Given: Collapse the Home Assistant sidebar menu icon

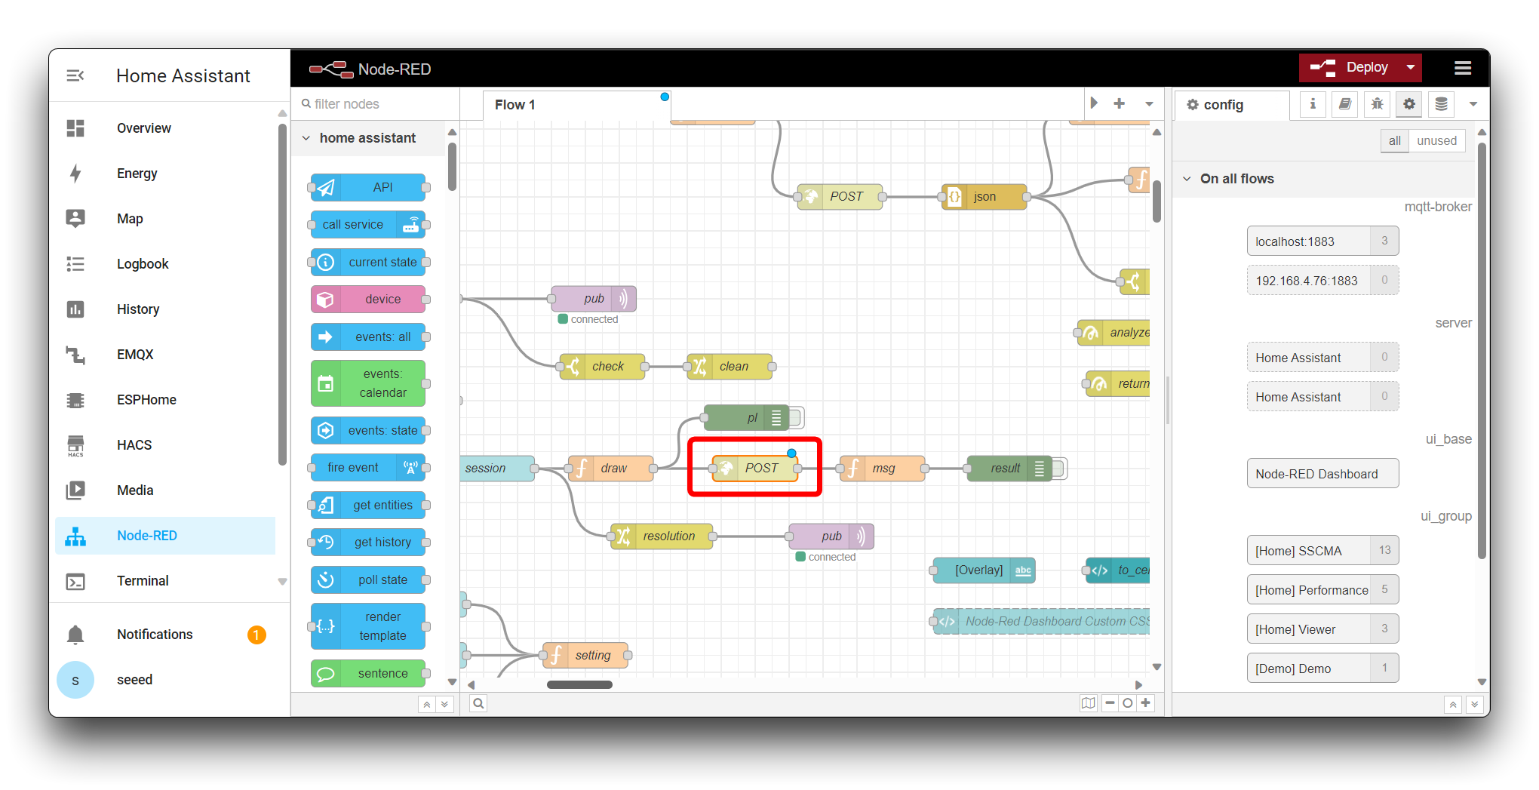Looking at the screenshot, I should [x=75, y=75].
